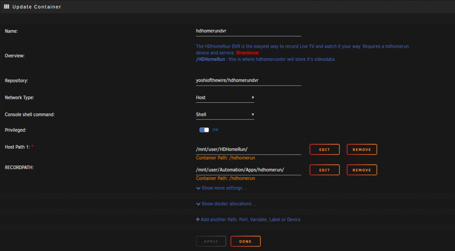Click the Host Path 1: label

click(17, 147)
